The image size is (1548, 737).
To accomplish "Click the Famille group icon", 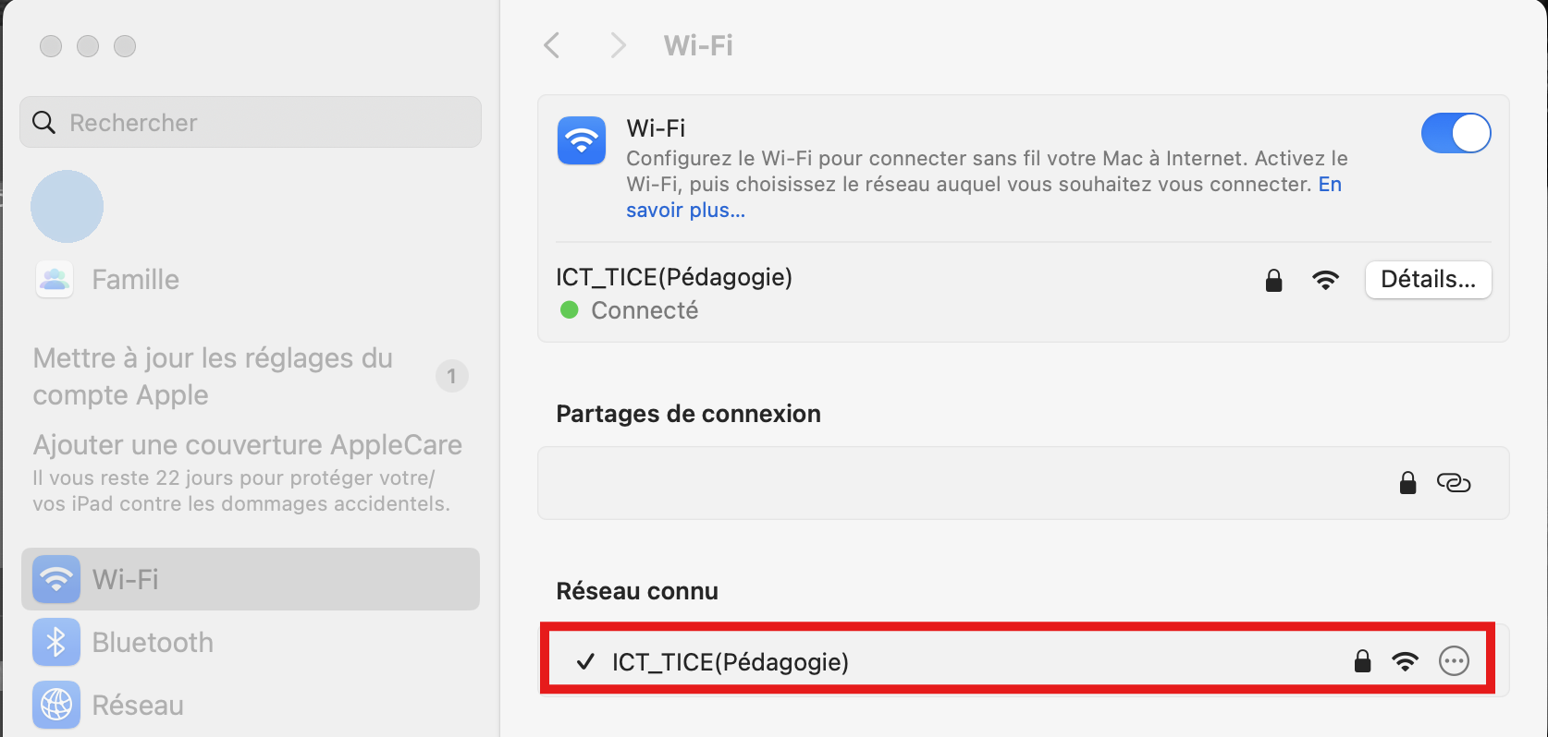I will [54, 279].
